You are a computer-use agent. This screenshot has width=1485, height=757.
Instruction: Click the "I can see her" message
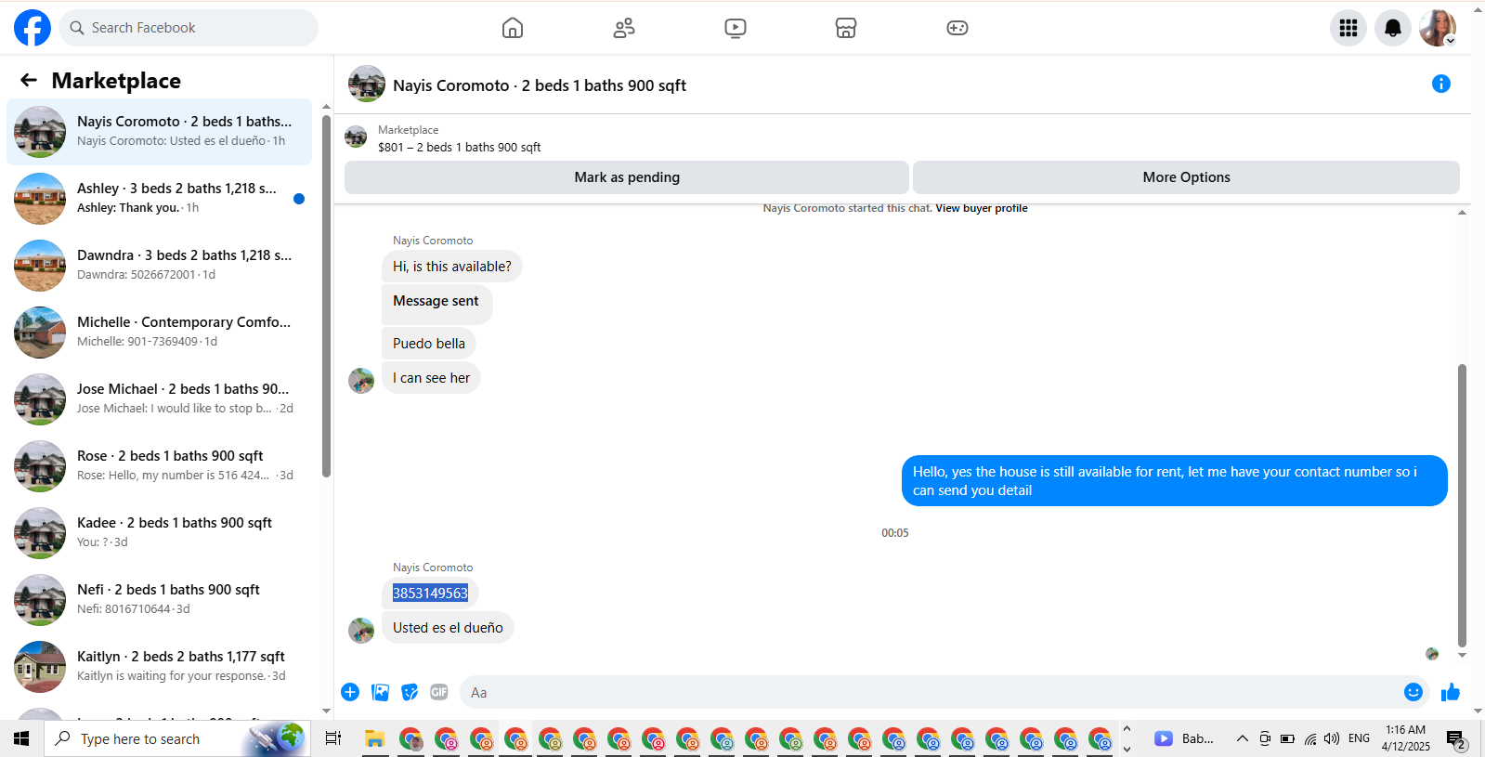pos(431,378)
